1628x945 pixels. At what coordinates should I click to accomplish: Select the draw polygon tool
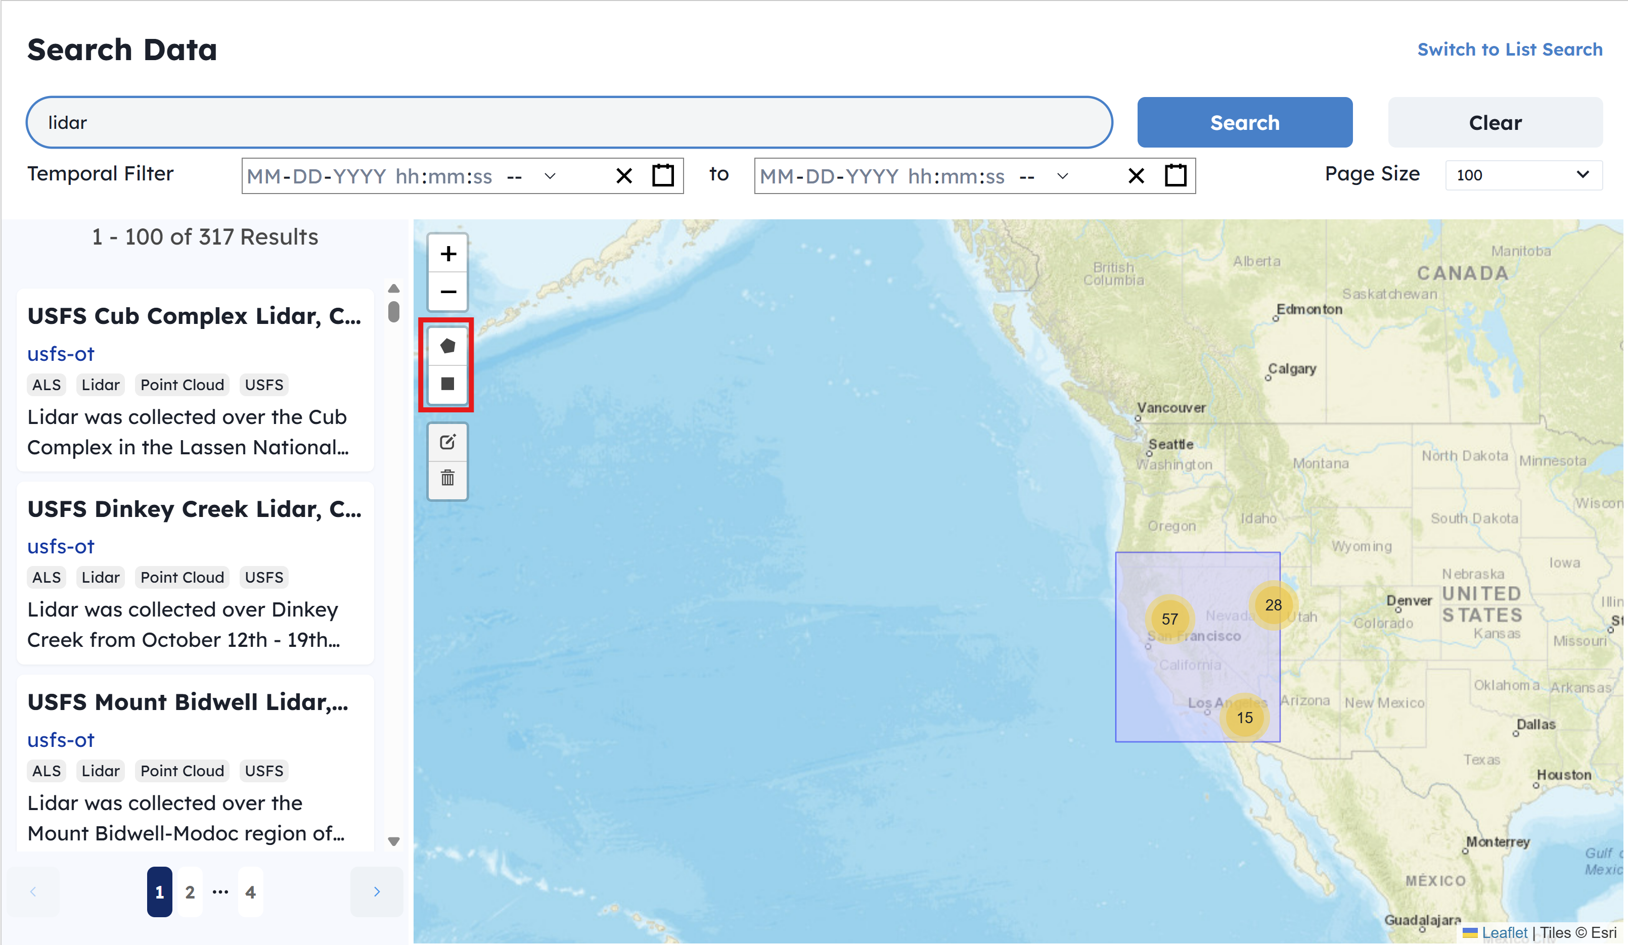tap(448, 346)
